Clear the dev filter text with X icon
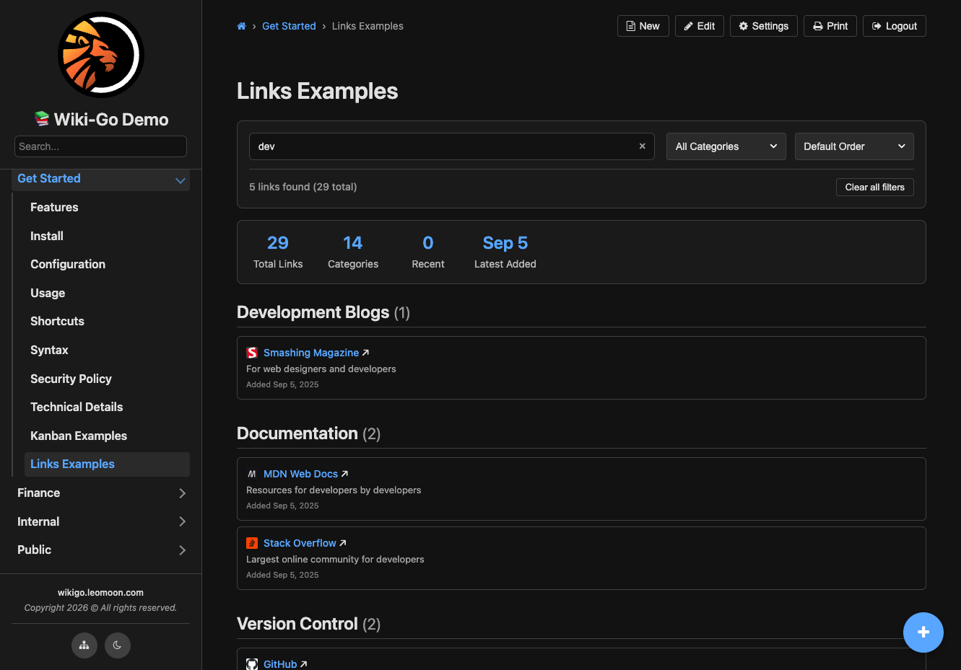 pos(642,146)
